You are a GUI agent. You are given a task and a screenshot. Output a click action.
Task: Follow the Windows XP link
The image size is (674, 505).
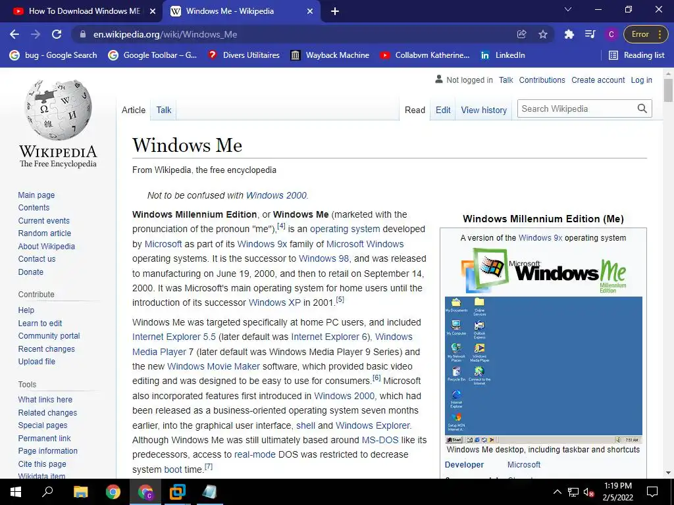pos(274,302)
